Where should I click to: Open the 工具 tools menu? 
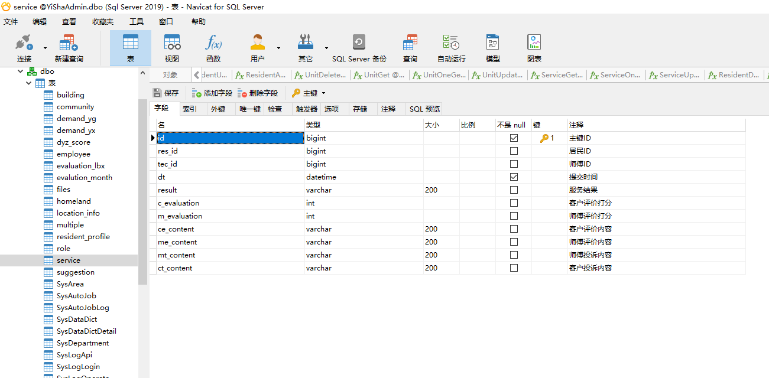(137, 22)
